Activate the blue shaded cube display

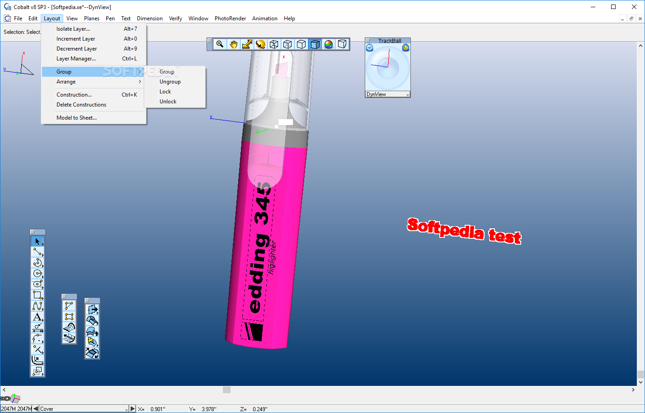pos(315,44)
